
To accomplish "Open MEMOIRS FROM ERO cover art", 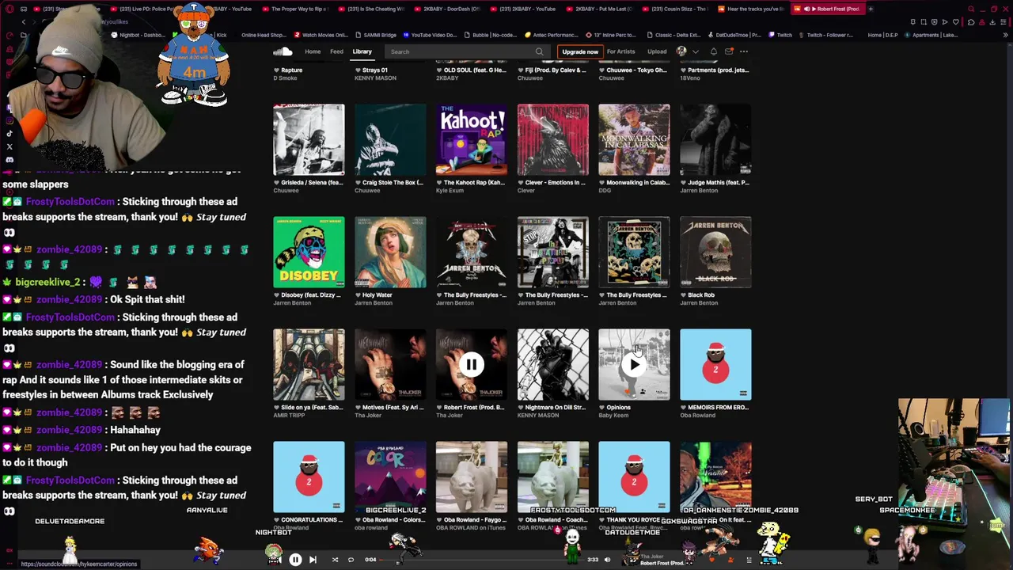I will pyautogui.click(x=715, y=364).
